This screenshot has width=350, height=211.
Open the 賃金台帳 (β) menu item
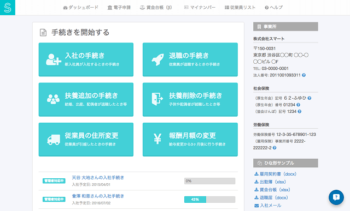156,8
